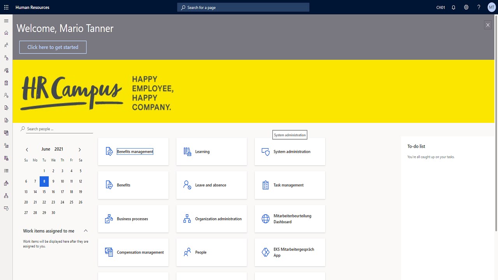Viewport: 498px width, 280px height.
Task: Select June 1 in the calendar
Action: (x=44, y=171)
